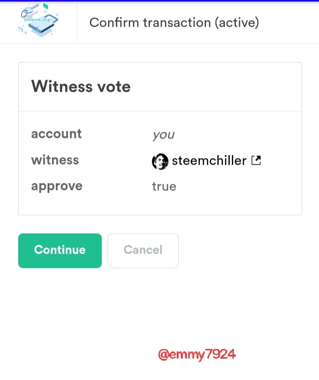Viewport: 319px width, 380px height.
Task: Click the @emmy7924 watermark text
Action: pyautogui.click(x=197, y=355)
